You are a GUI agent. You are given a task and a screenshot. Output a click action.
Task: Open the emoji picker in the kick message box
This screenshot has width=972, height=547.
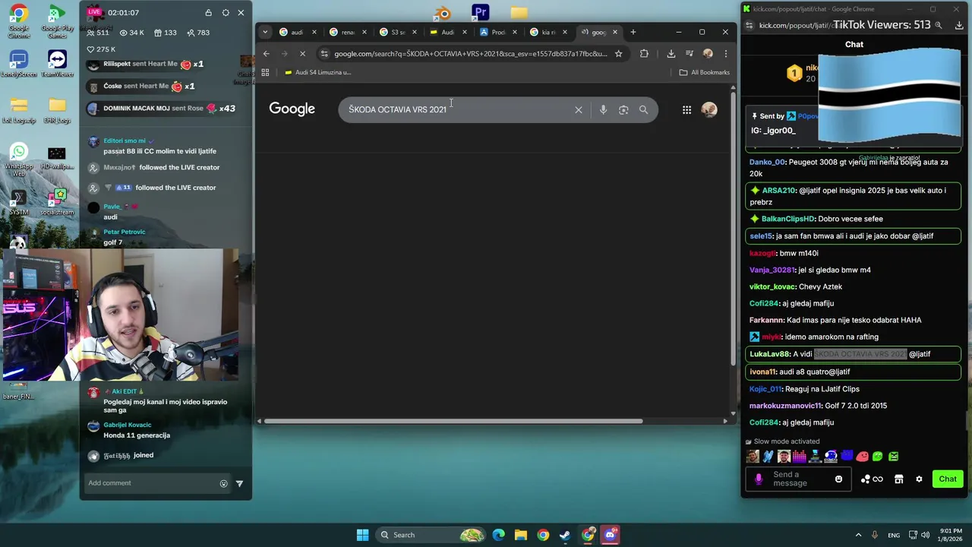(x=838, y=479)
